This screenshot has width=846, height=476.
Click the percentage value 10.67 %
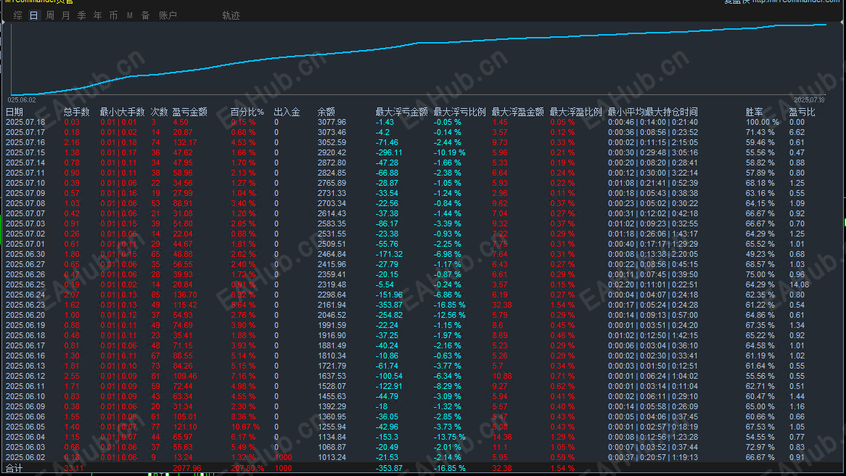click(245, 427)
